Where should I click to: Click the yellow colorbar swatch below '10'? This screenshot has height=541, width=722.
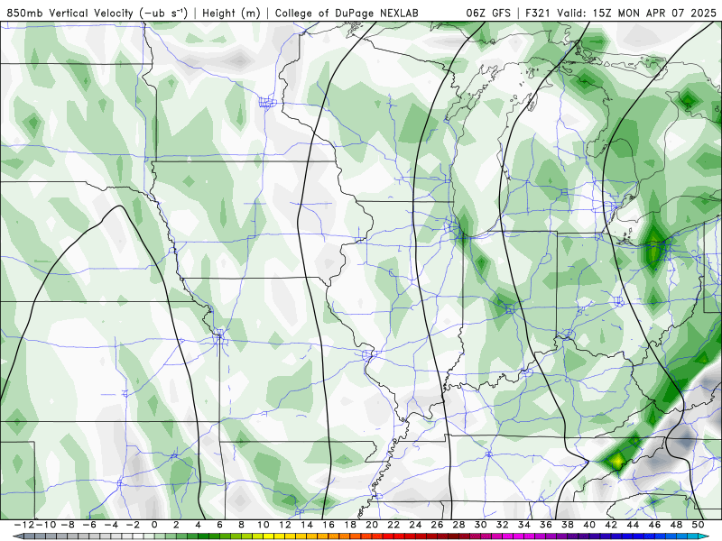268,536
